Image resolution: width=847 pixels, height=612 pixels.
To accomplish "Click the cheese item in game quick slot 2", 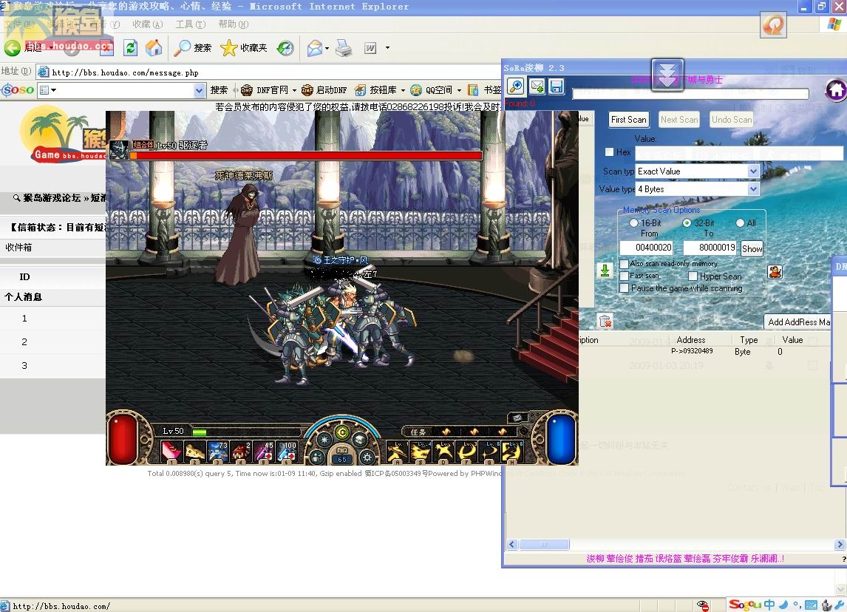I will tap(194, 452).
